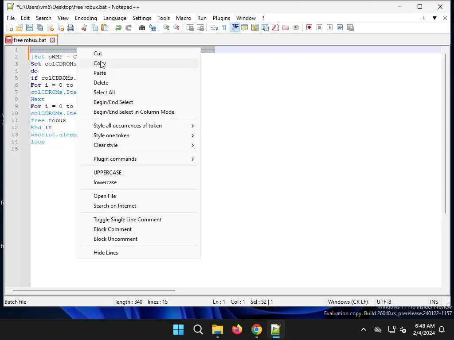Toggle the Monitoring eye icon
This screenshot has width=454, height=340.
click(296, 27)
